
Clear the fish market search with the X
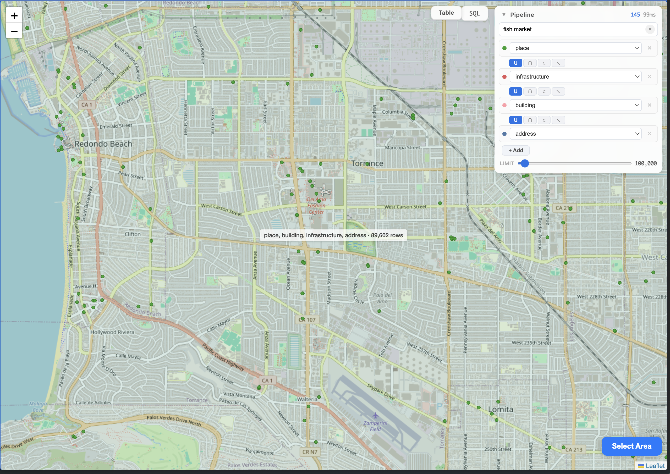point(650,29)
